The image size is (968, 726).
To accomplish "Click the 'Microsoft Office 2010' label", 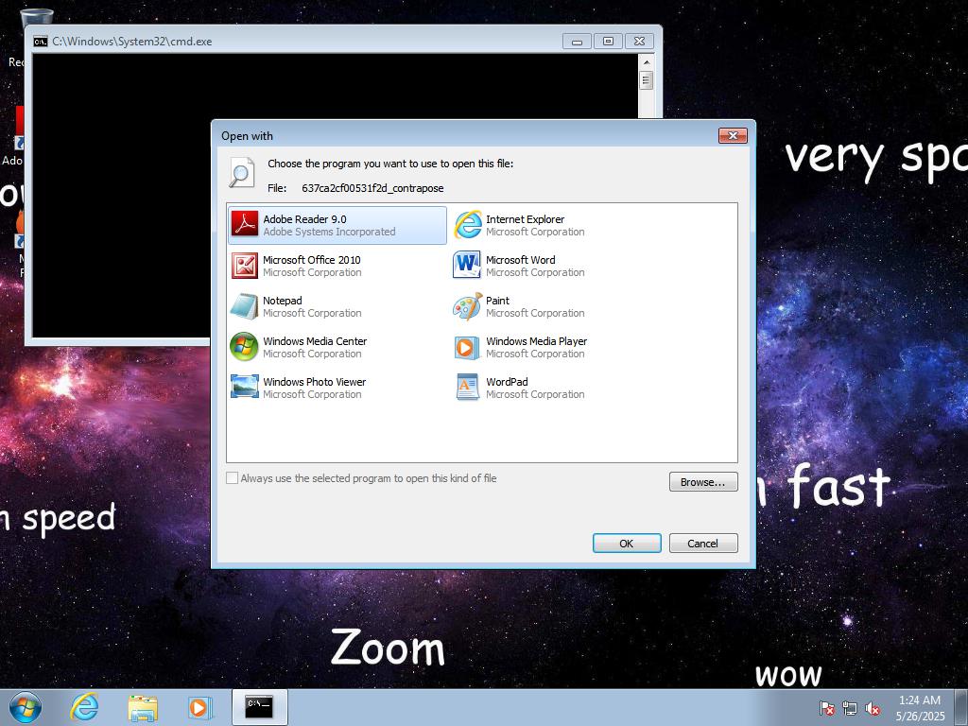I will pyautogui.click(x=312, y=260).
